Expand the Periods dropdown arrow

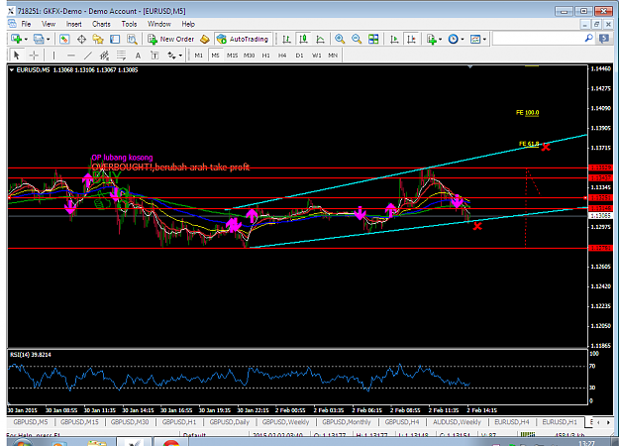click(x=463, y=39)
